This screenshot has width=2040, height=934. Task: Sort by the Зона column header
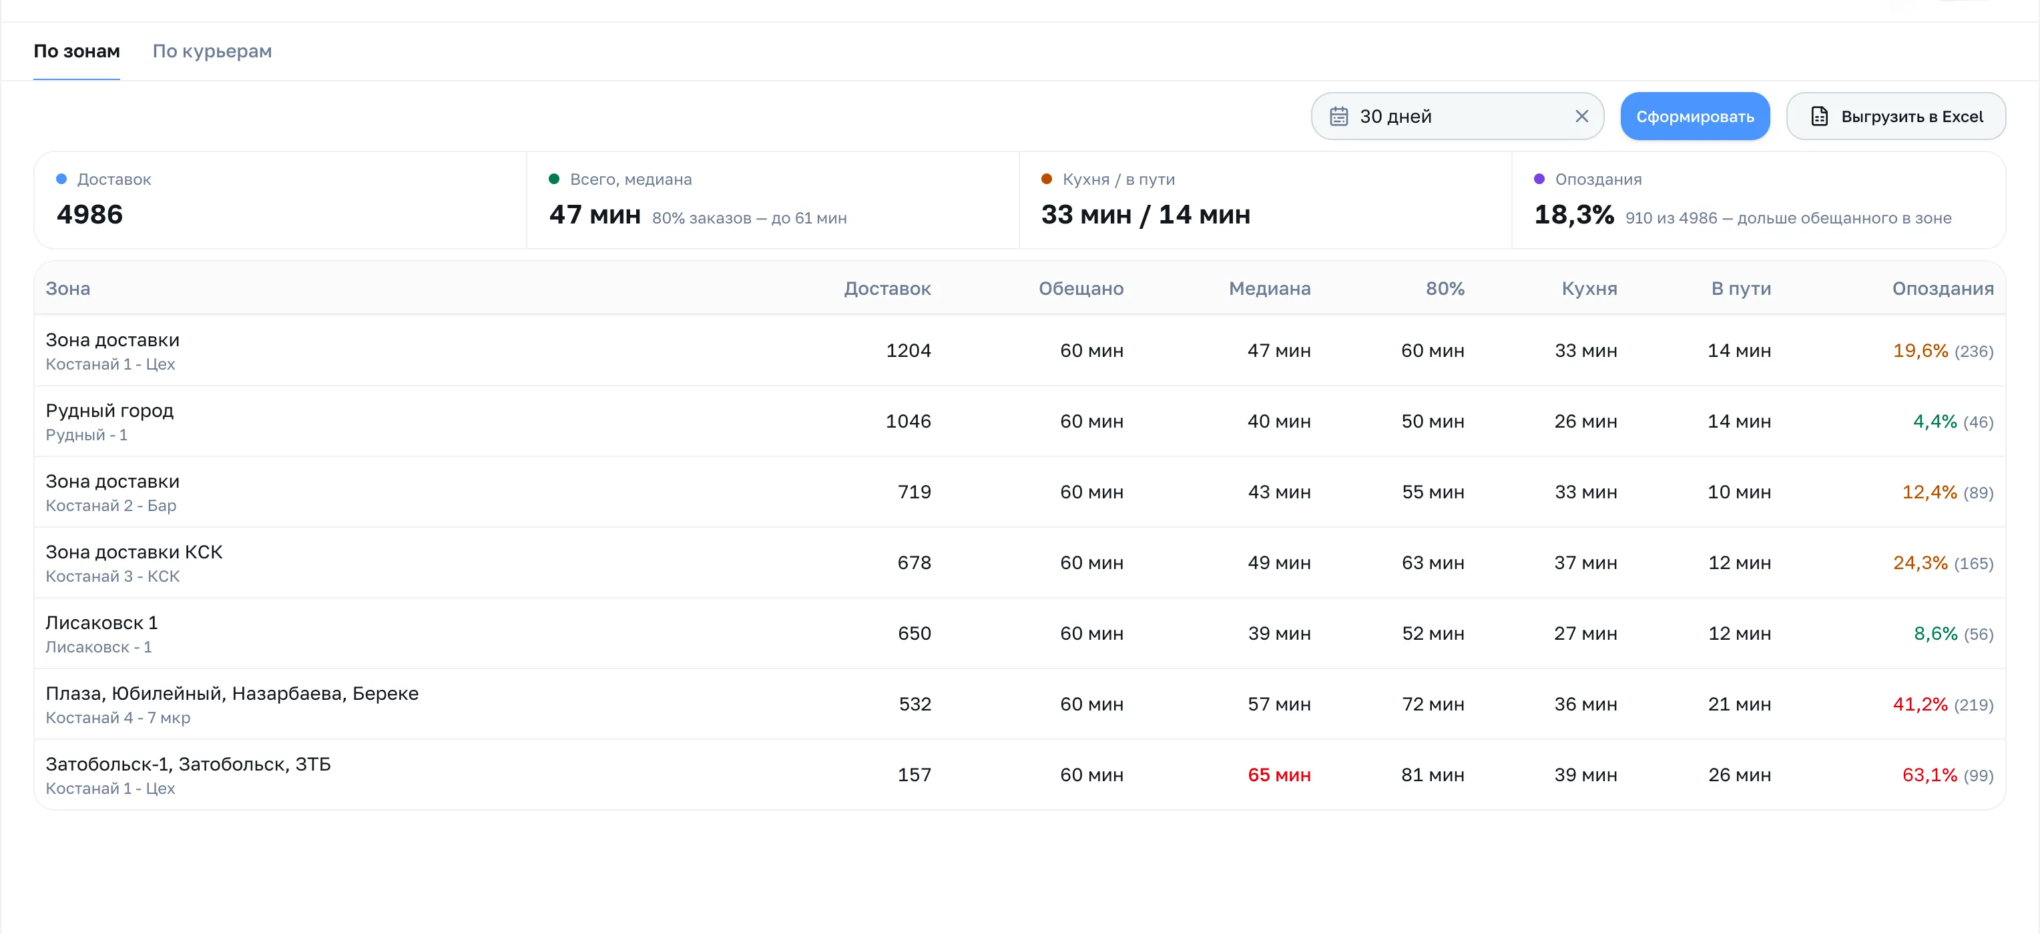tap(68, 289)
